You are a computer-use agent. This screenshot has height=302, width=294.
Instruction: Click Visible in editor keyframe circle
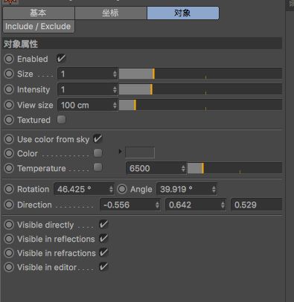(9, 267)
